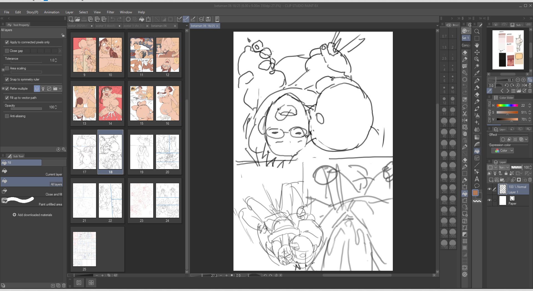Select the Paint unfilled area sub tool

32,202
